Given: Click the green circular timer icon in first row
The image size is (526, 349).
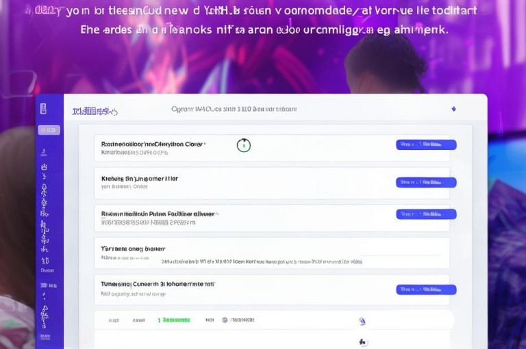Looking at the screenshot, I should point(244,145).
